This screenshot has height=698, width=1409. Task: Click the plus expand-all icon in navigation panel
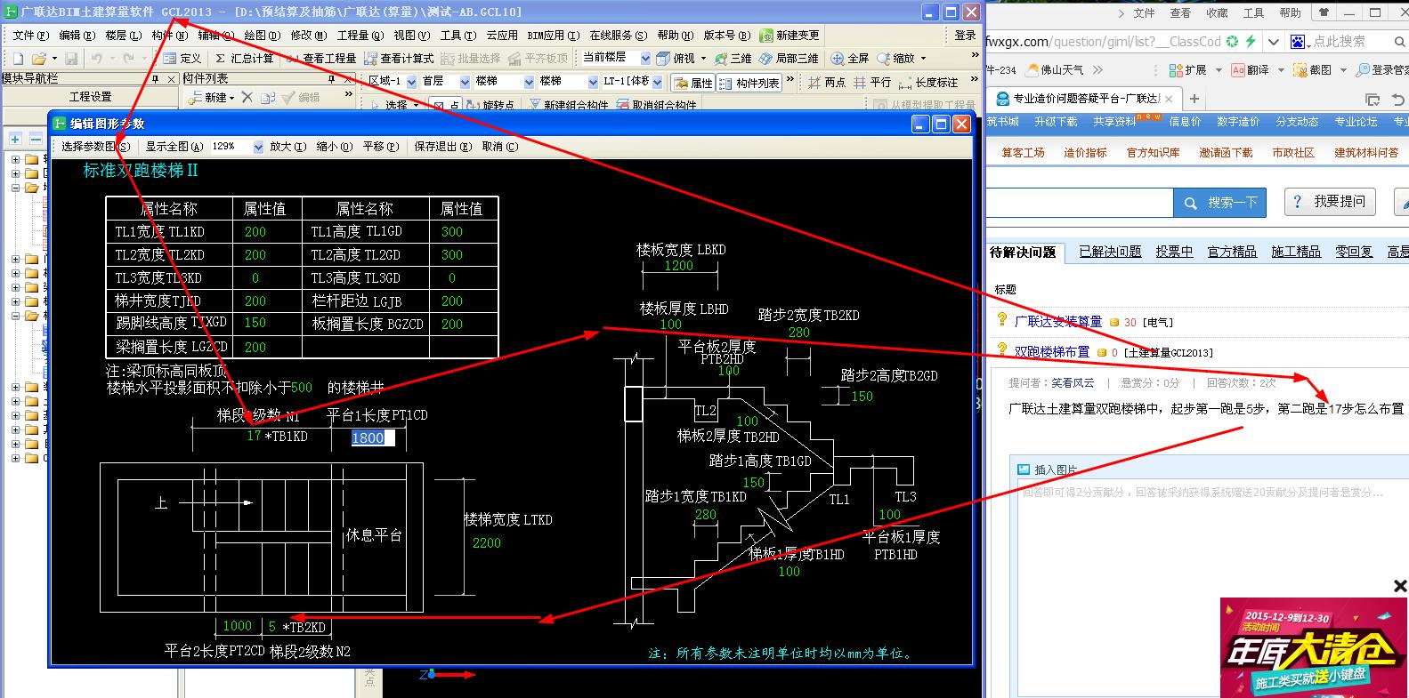click(x=15, y=139)
